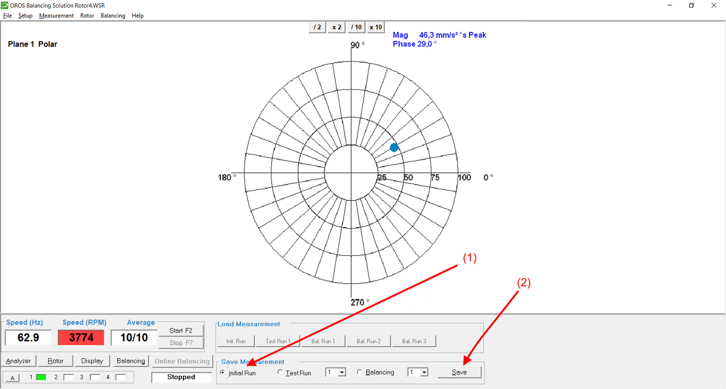The height and width of the screenshot is (389, 726).
Task: Expand the Test Run number dropdown
Action: click(x=341, y=372)
